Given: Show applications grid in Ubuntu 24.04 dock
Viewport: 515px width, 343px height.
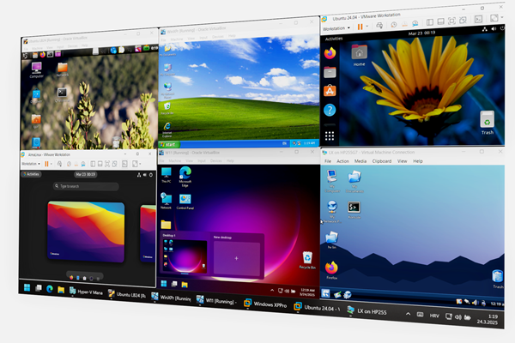Looking at the screenshot, I should click(330, 135).
